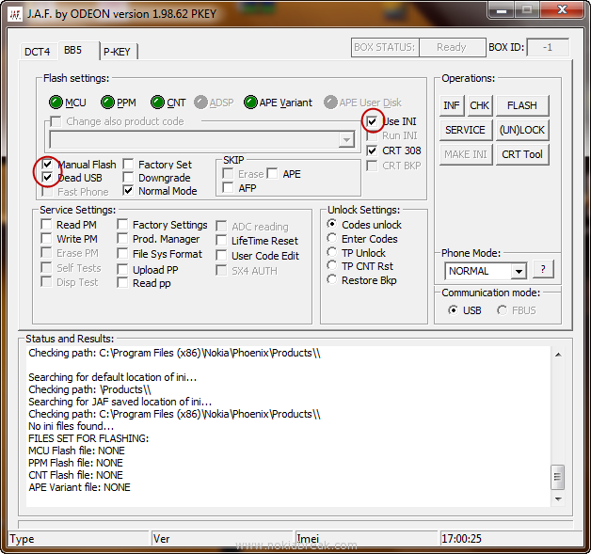Image resolution: width=591 pixels, height=554 pixels.
Task: Click the status log scroll down arrow
Action: [558, 499]
